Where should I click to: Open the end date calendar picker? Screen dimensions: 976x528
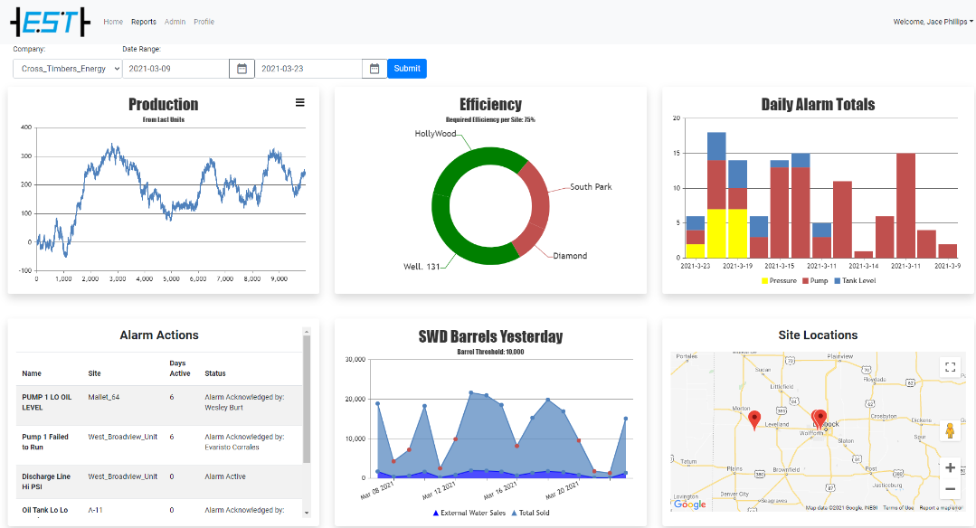(374, 69)
